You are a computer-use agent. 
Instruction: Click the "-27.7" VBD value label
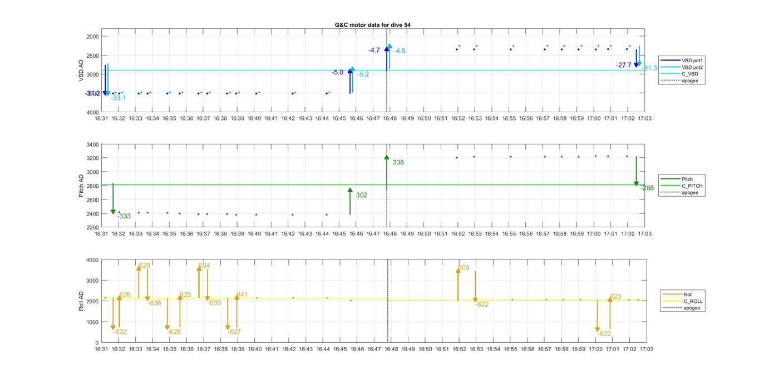[624, 65]
